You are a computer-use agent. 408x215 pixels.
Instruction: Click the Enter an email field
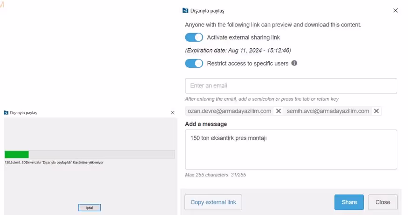tap(291, 85)
